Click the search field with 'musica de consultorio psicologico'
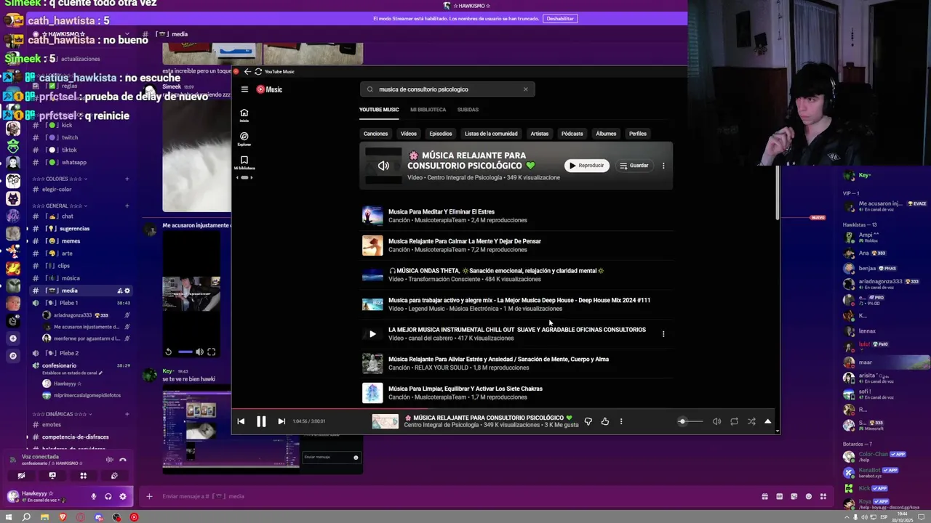Image resolution: width=931 pixels, height=523 pixels. click(447, 89)
